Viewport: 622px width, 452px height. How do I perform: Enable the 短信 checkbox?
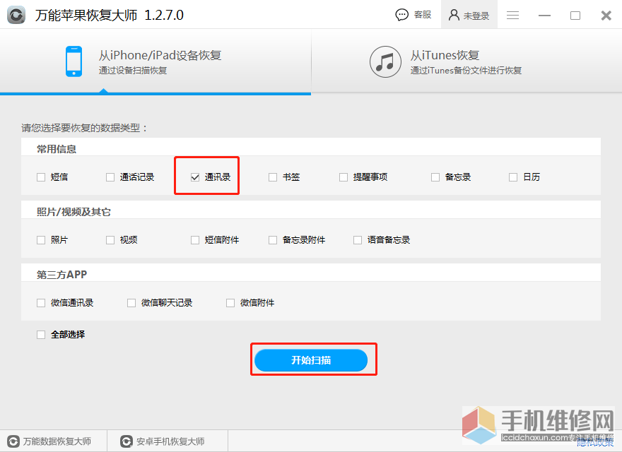click(x=41, y=177)
